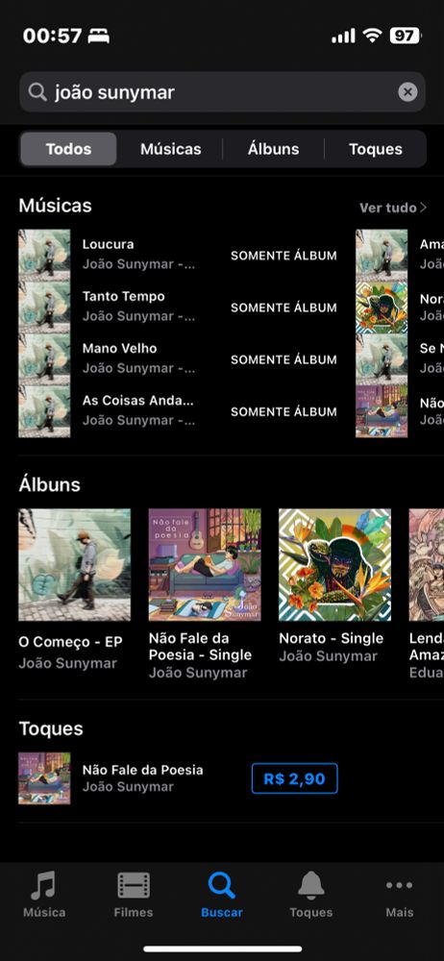
Task: Tap the Buscar search icon in bottom bar
Action: (221, 886)
